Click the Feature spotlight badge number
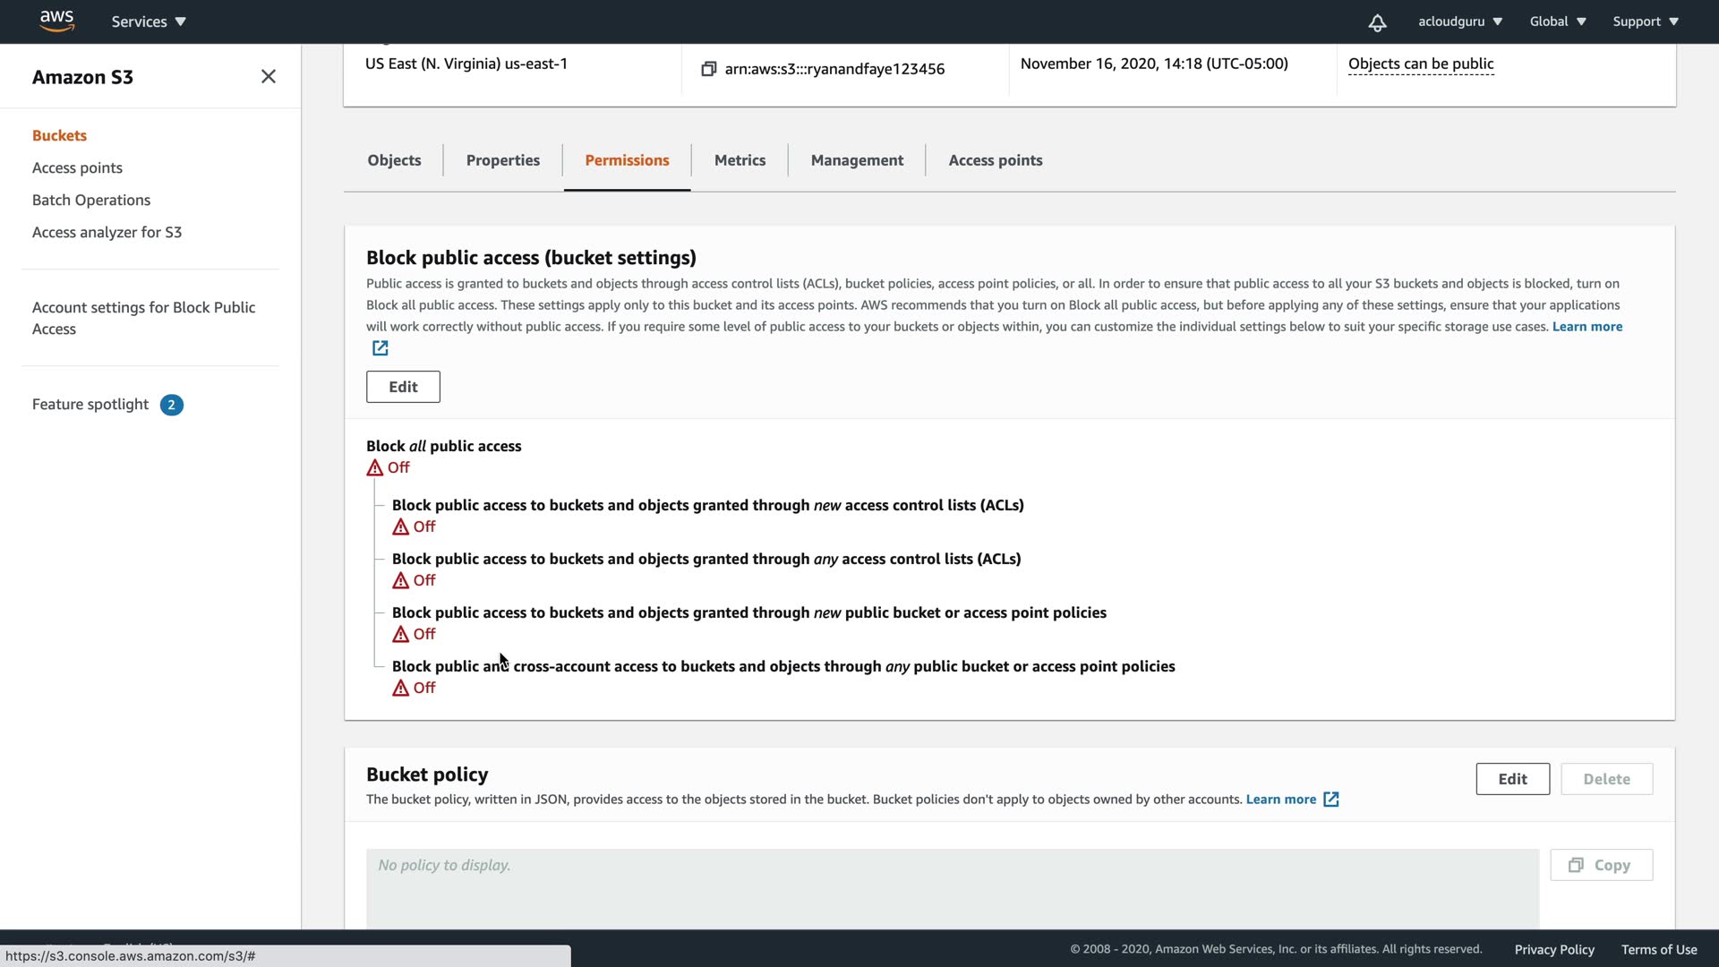The height and width of the screenshot is (967, 1719). 171,405
